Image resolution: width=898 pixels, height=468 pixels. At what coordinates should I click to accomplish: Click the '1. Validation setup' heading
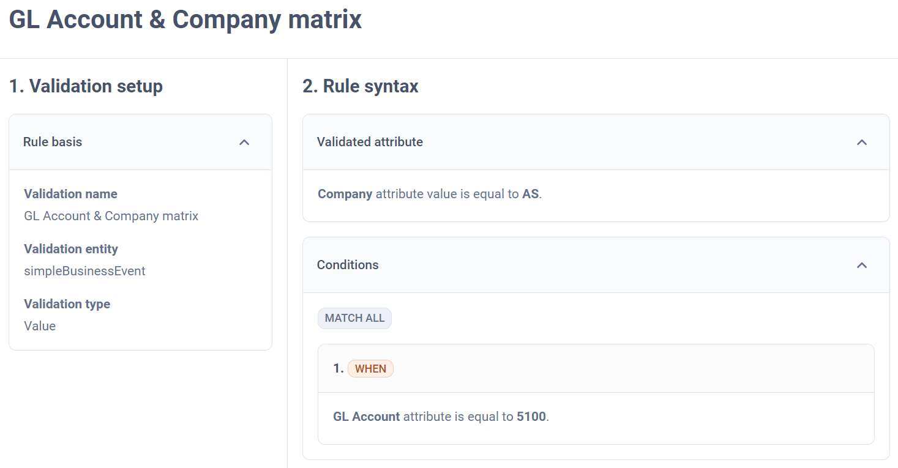86,86
